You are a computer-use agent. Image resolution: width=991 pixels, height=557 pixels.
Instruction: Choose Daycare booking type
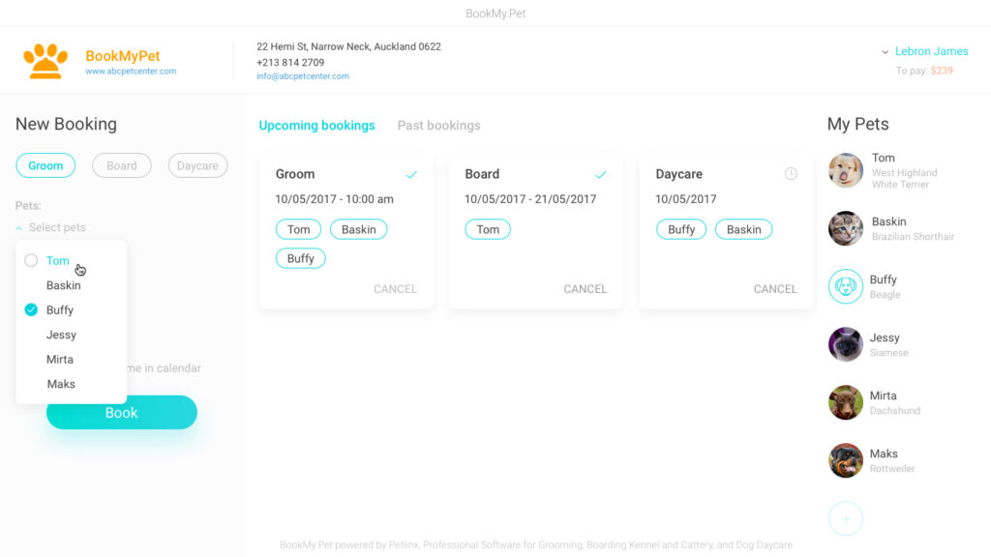(197, 165)
